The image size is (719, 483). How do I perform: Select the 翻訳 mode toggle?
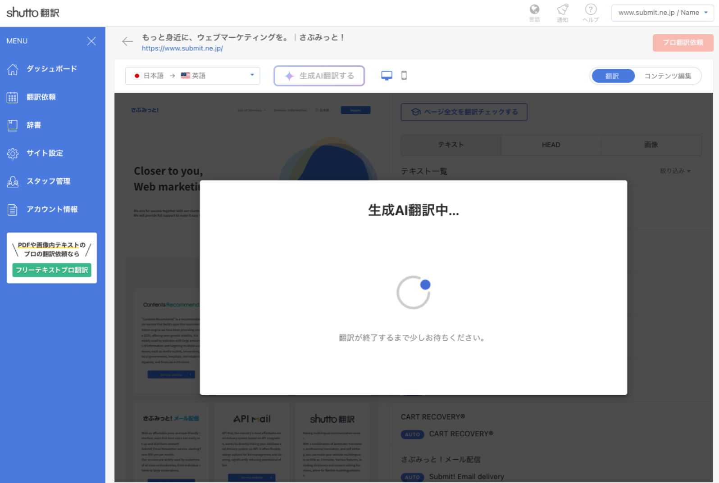click(613, 76)
